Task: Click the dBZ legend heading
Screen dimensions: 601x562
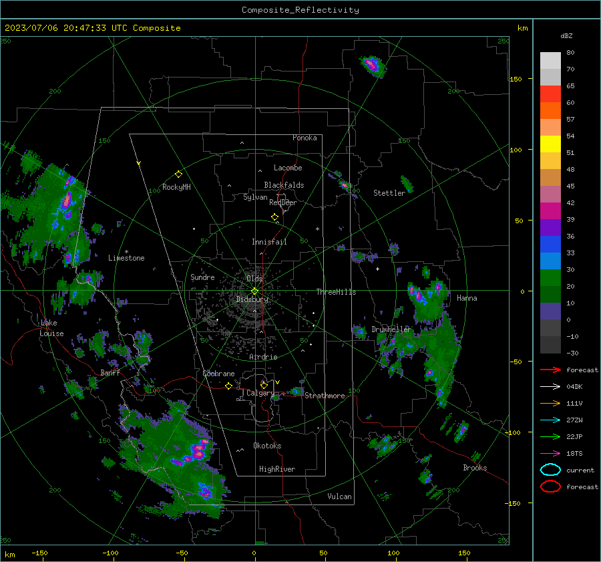Action: pos(566,35)
